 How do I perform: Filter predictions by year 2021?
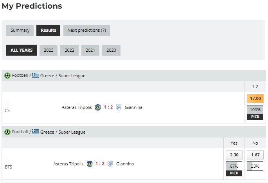[90, 50]
